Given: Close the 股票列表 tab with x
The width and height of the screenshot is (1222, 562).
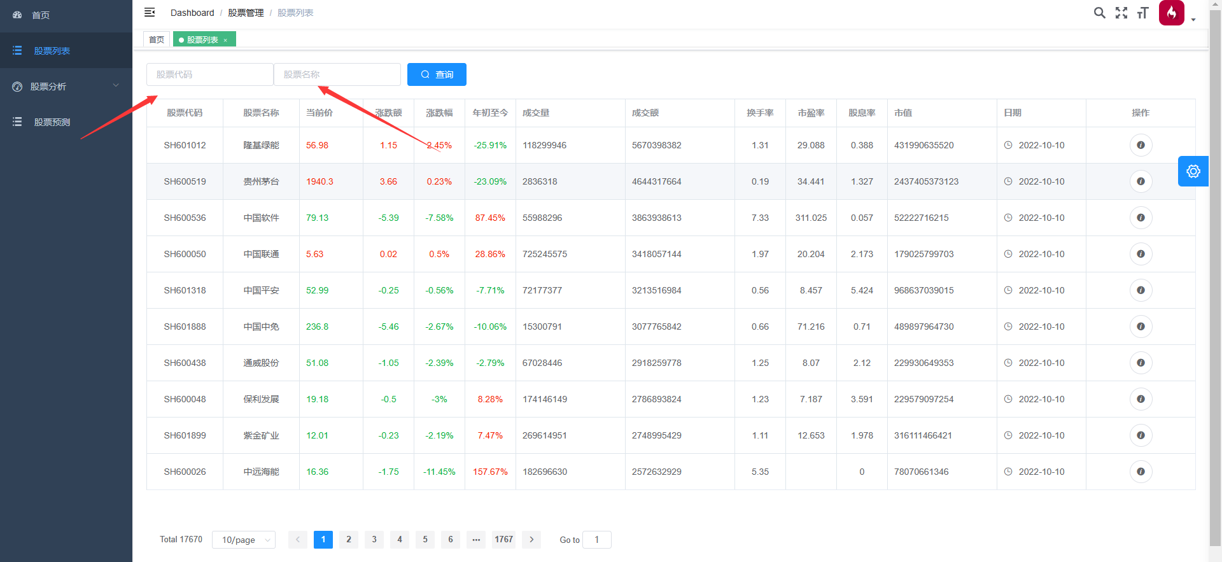Looking at the screenshot, I should [x=225, y=40].
